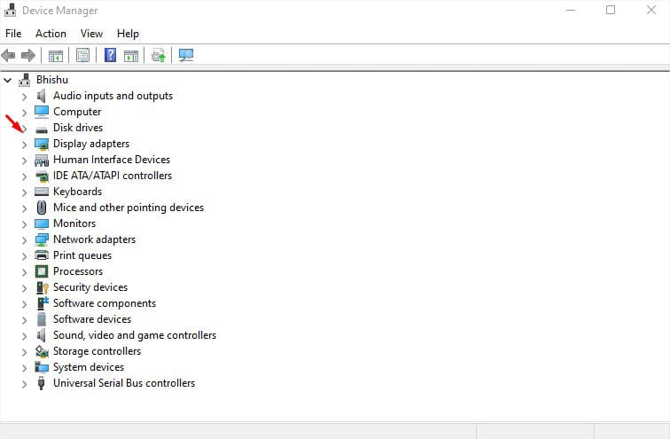Select the Bhishu computer name
Screen dimensions: 670x439
coord(52,80)
